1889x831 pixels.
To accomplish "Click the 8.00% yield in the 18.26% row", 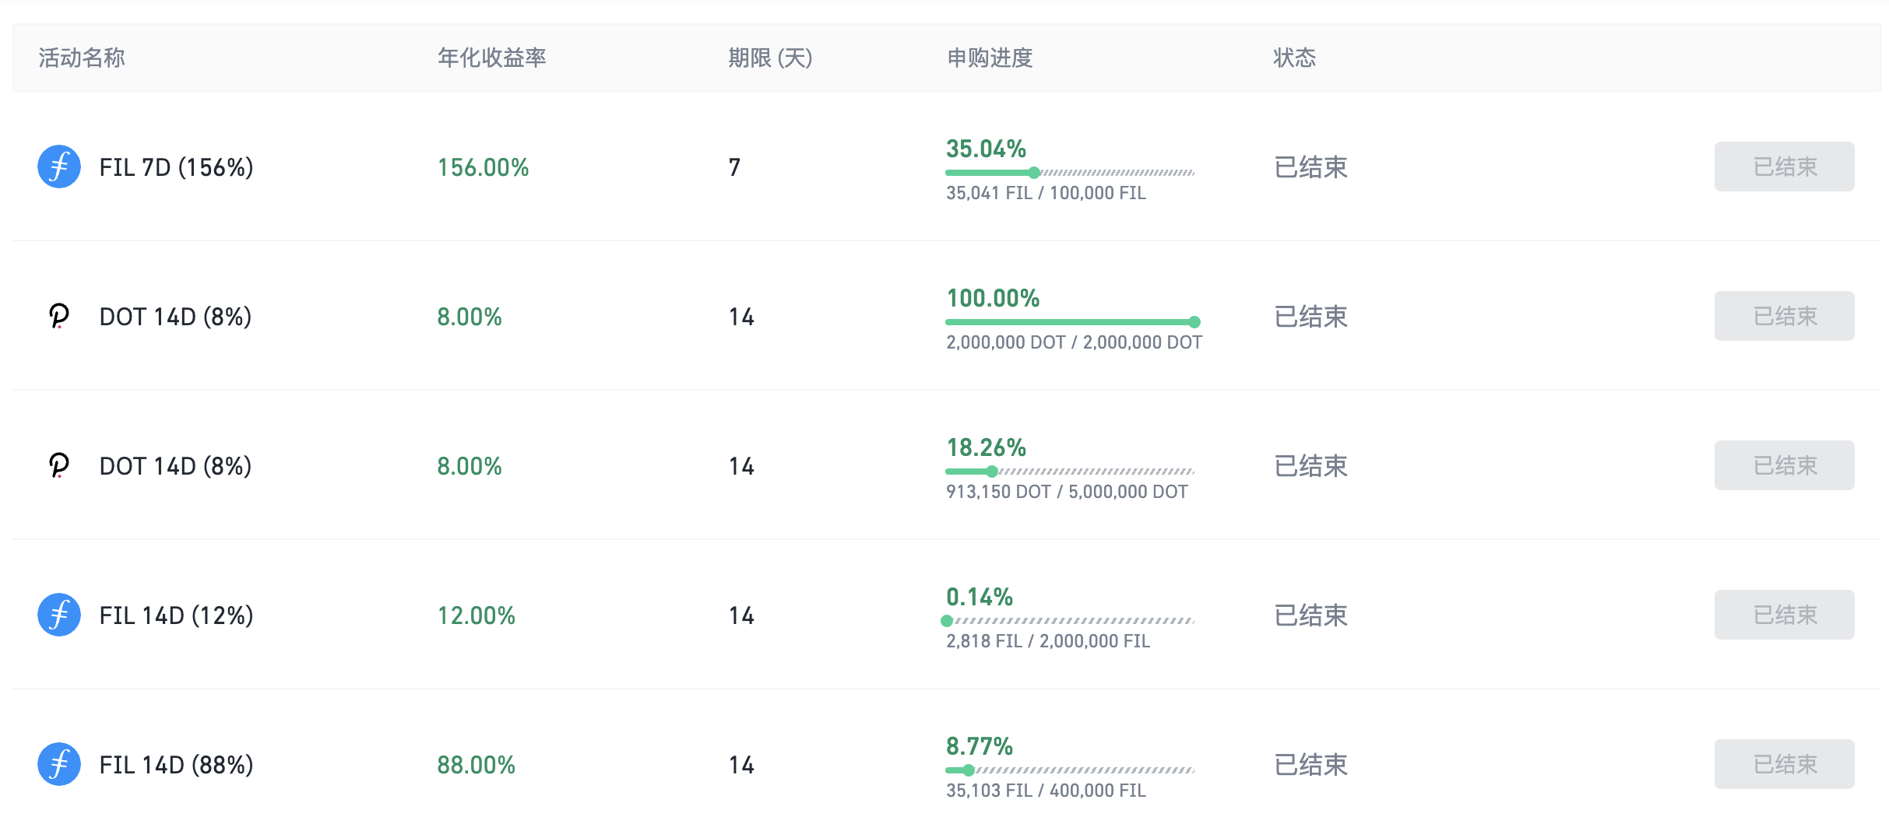I will [x=470, y=466].
